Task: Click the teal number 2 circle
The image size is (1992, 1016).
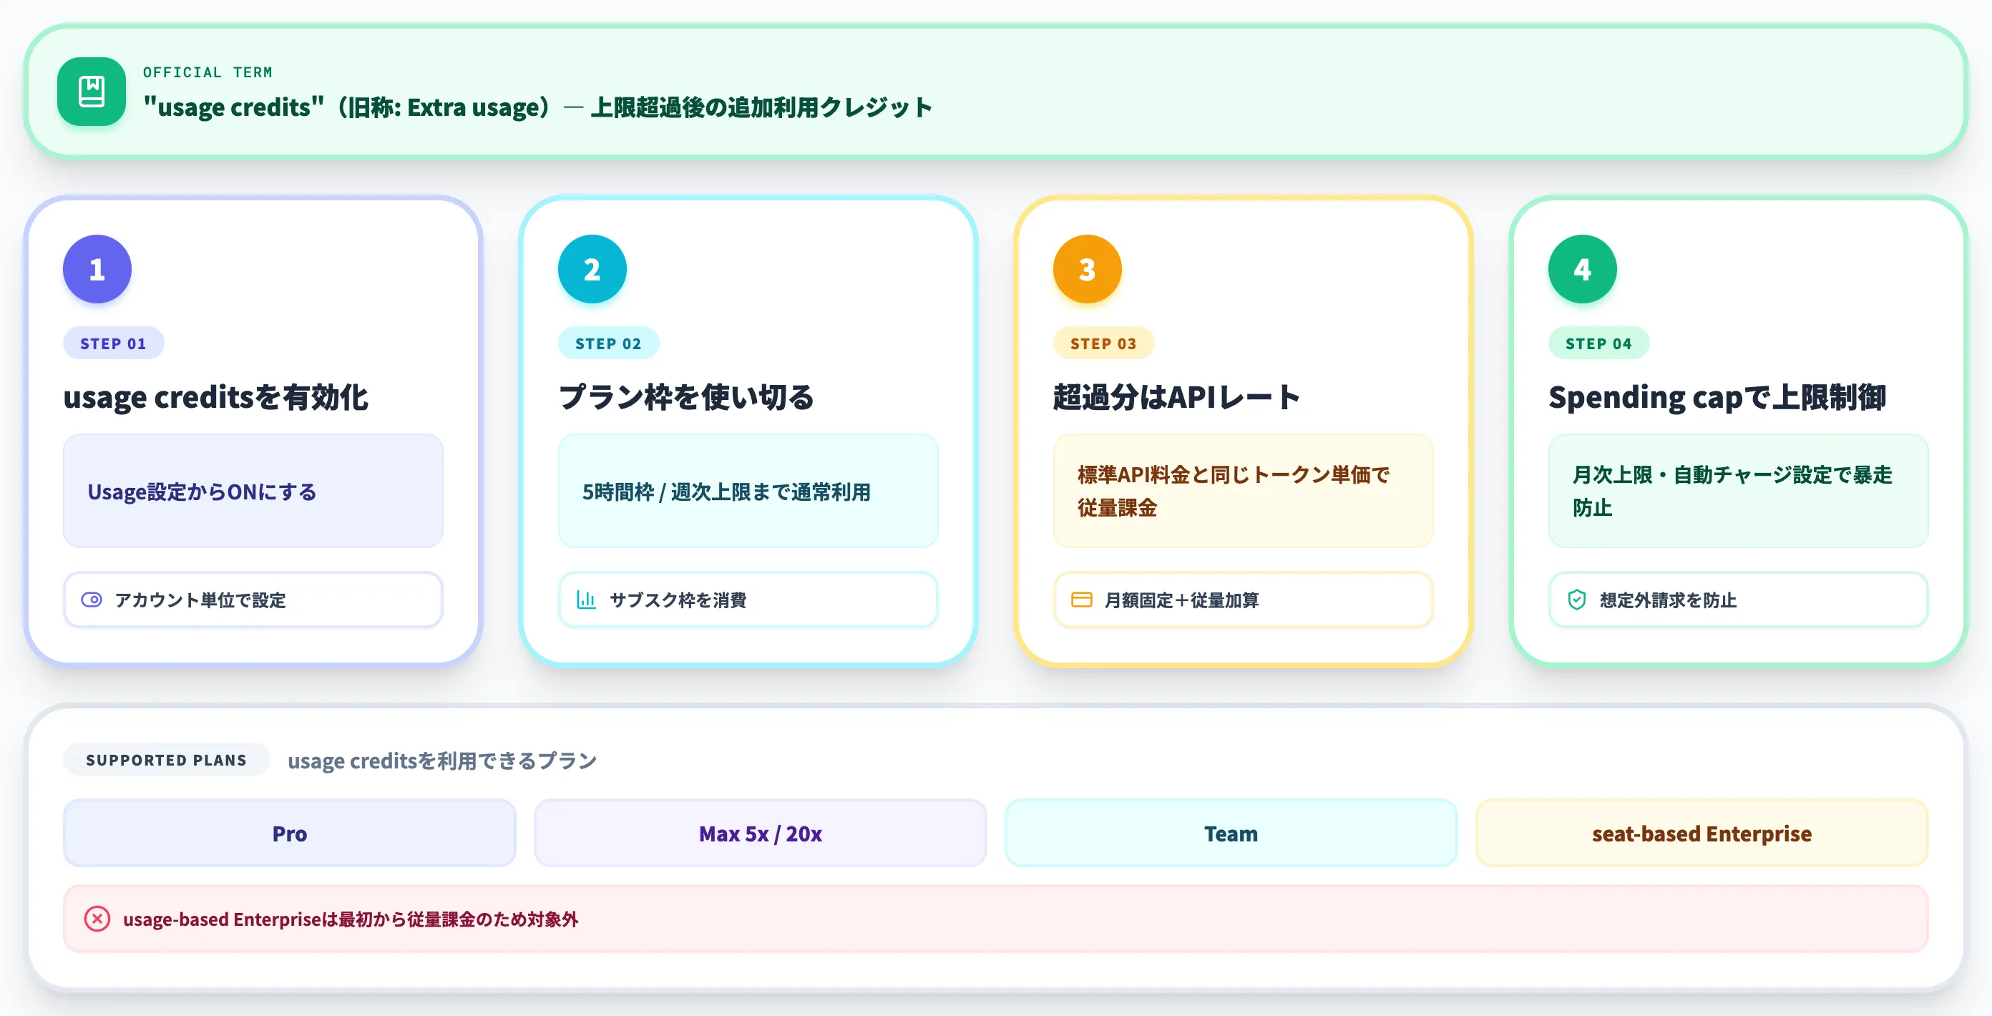Action: 592,269
